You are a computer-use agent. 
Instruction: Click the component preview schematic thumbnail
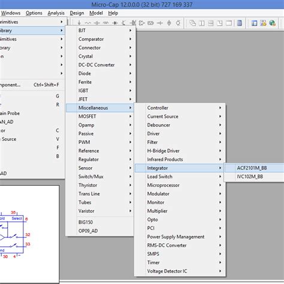pos(29,234)
